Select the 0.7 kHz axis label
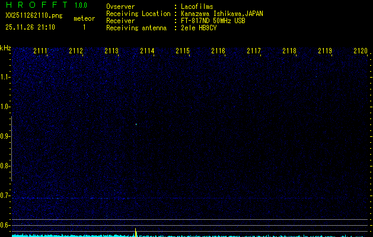 click(x=5, y=196)
